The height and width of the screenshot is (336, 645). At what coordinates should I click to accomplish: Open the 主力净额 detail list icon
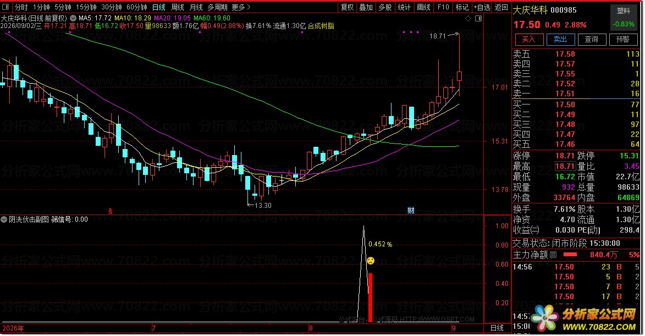point(553,255)
